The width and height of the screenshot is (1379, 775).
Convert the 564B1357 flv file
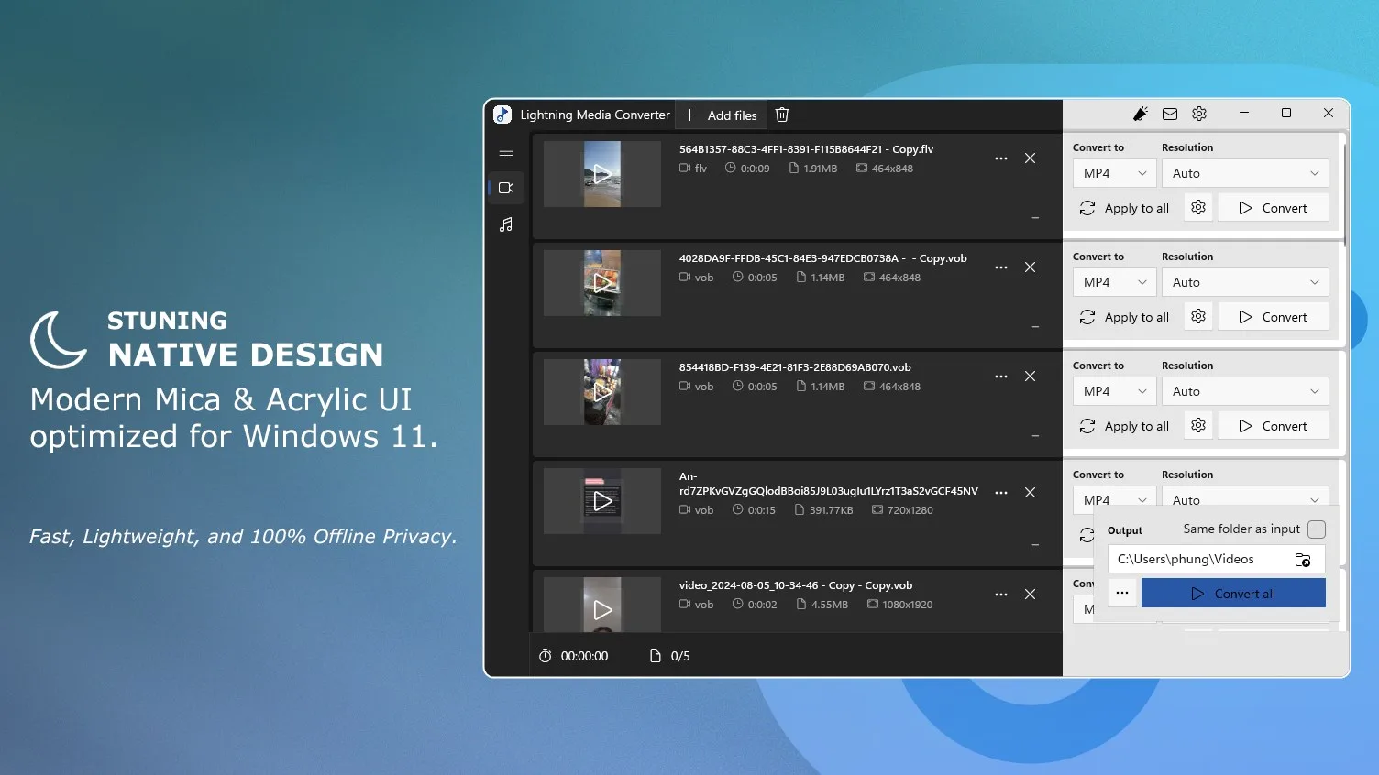click(1273, 208)
